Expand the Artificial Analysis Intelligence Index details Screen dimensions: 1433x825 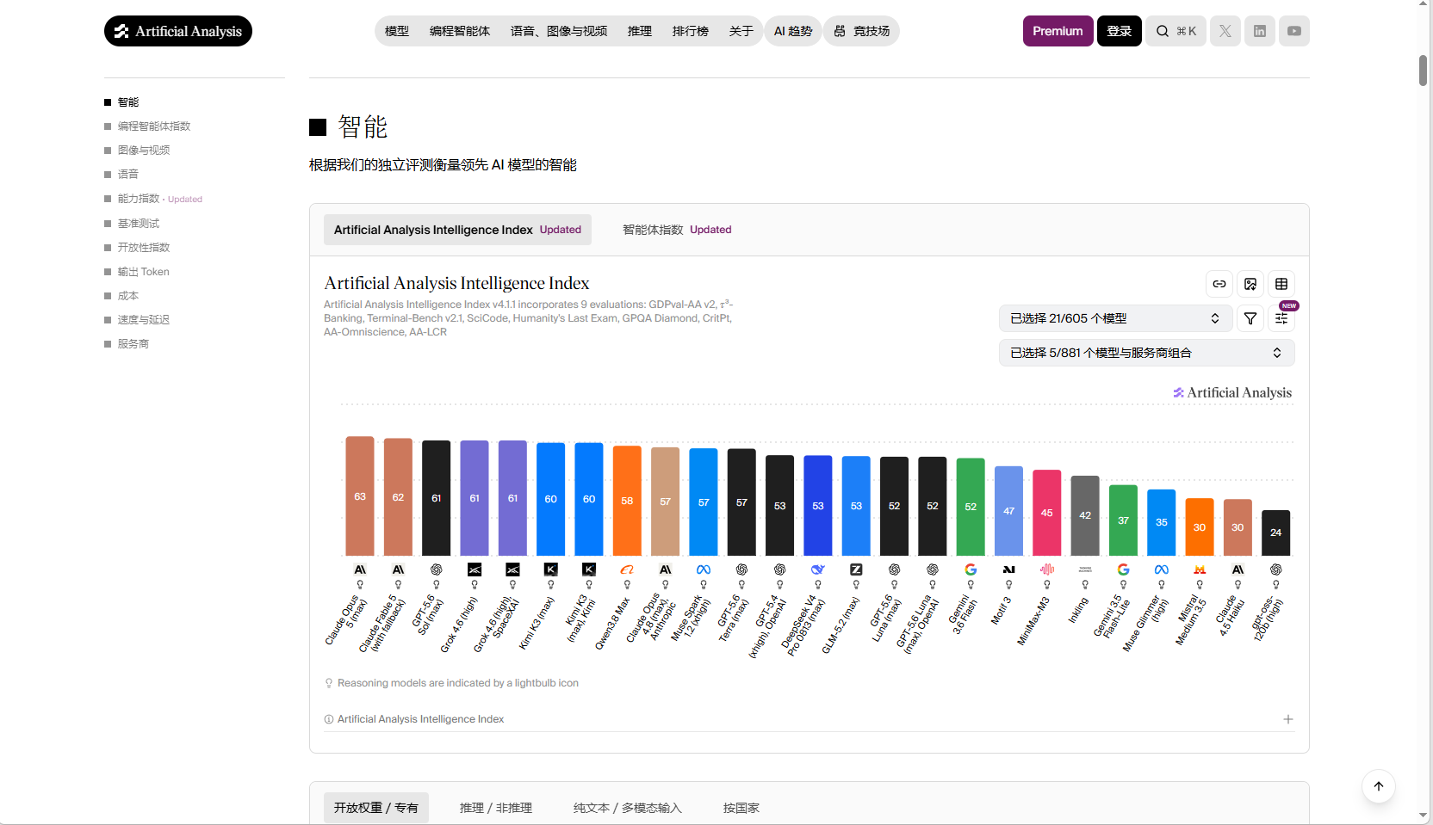point(1288,719)
